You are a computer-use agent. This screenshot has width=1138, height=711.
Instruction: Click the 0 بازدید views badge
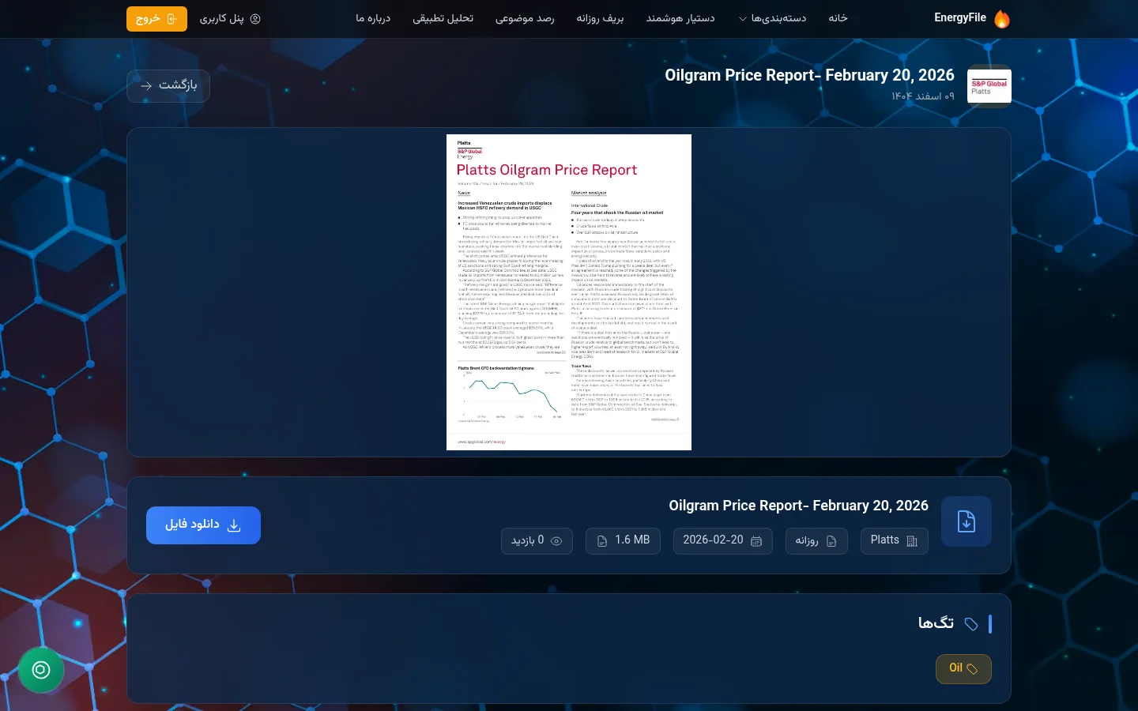(537, 540)
